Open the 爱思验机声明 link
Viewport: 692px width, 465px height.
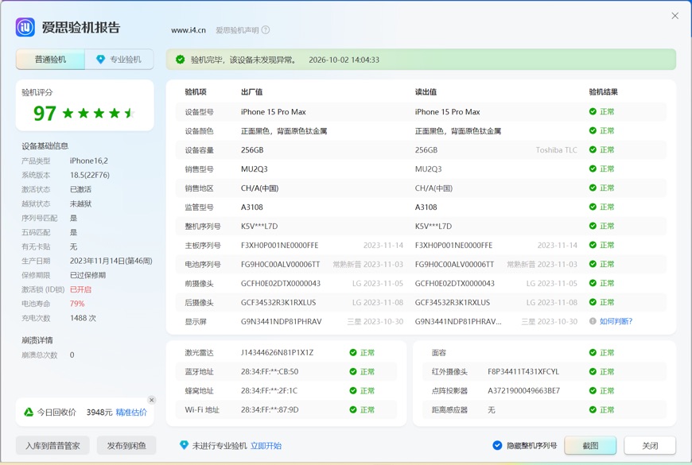[237, 30]
